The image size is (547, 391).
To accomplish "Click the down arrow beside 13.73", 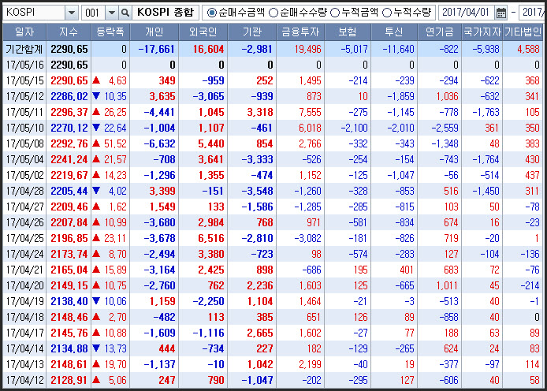I will 97,348.
